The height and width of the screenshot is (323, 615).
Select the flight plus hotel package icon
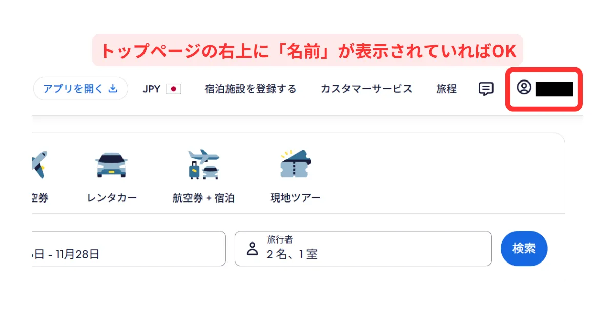[203, 165]
